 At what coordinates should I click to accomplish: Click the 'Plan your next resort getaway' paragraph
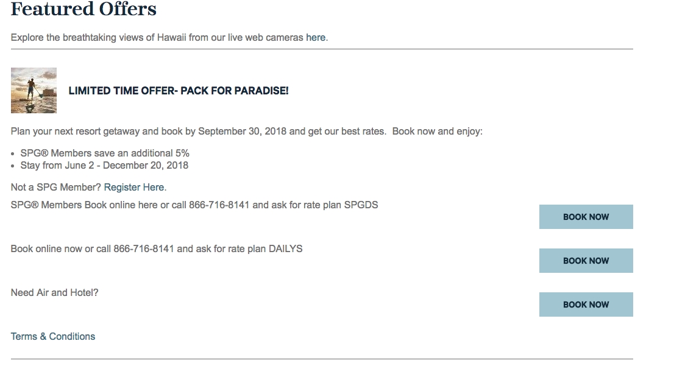pyautogui.click(x=247, y=132)
